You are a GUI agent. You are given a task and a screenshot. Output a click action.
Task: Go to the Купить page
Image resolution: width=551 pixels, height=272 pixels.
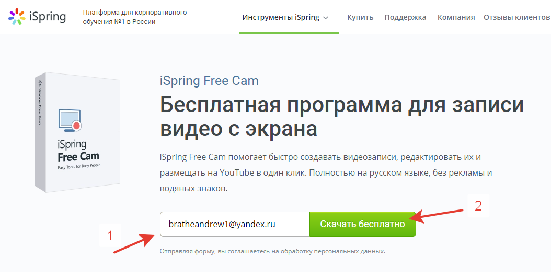click(360, 18)
